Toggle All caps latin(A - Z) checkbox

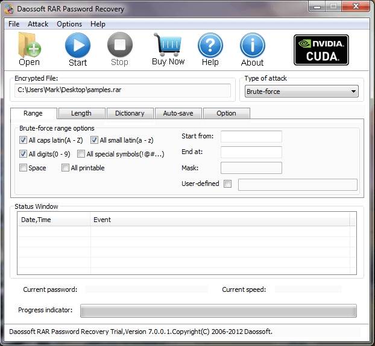point(23,140)
